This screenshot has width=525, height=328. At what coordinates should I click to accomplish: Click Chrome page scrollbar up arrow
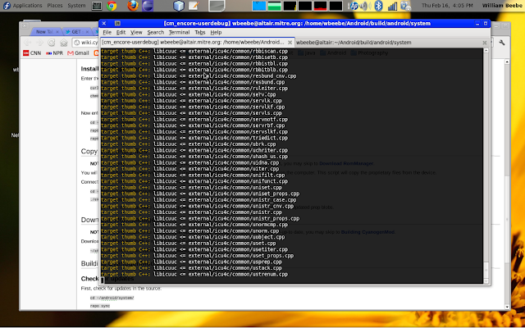507,62
